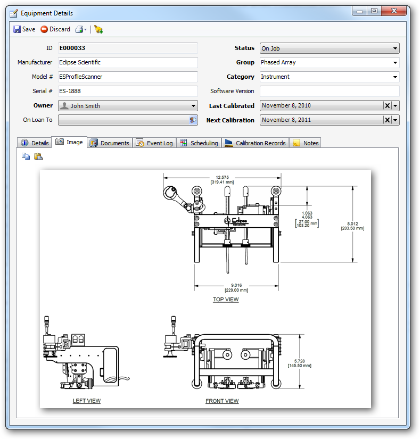Select the Image tab

[69, 142]
